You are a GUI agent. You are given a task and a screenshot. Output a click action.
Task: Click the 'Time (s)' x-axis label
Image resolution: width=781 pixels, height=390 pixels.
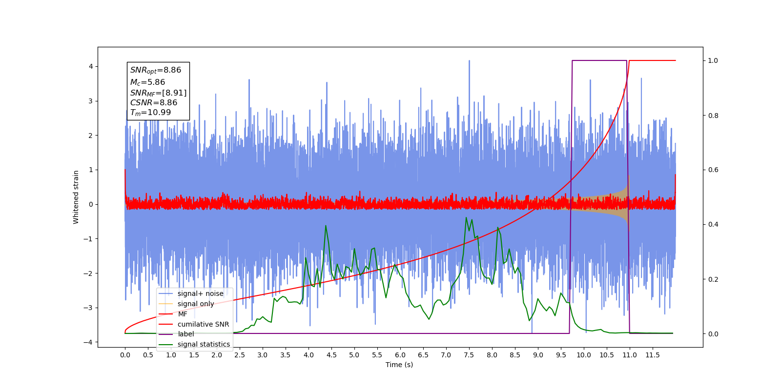(x=399, y=365)
